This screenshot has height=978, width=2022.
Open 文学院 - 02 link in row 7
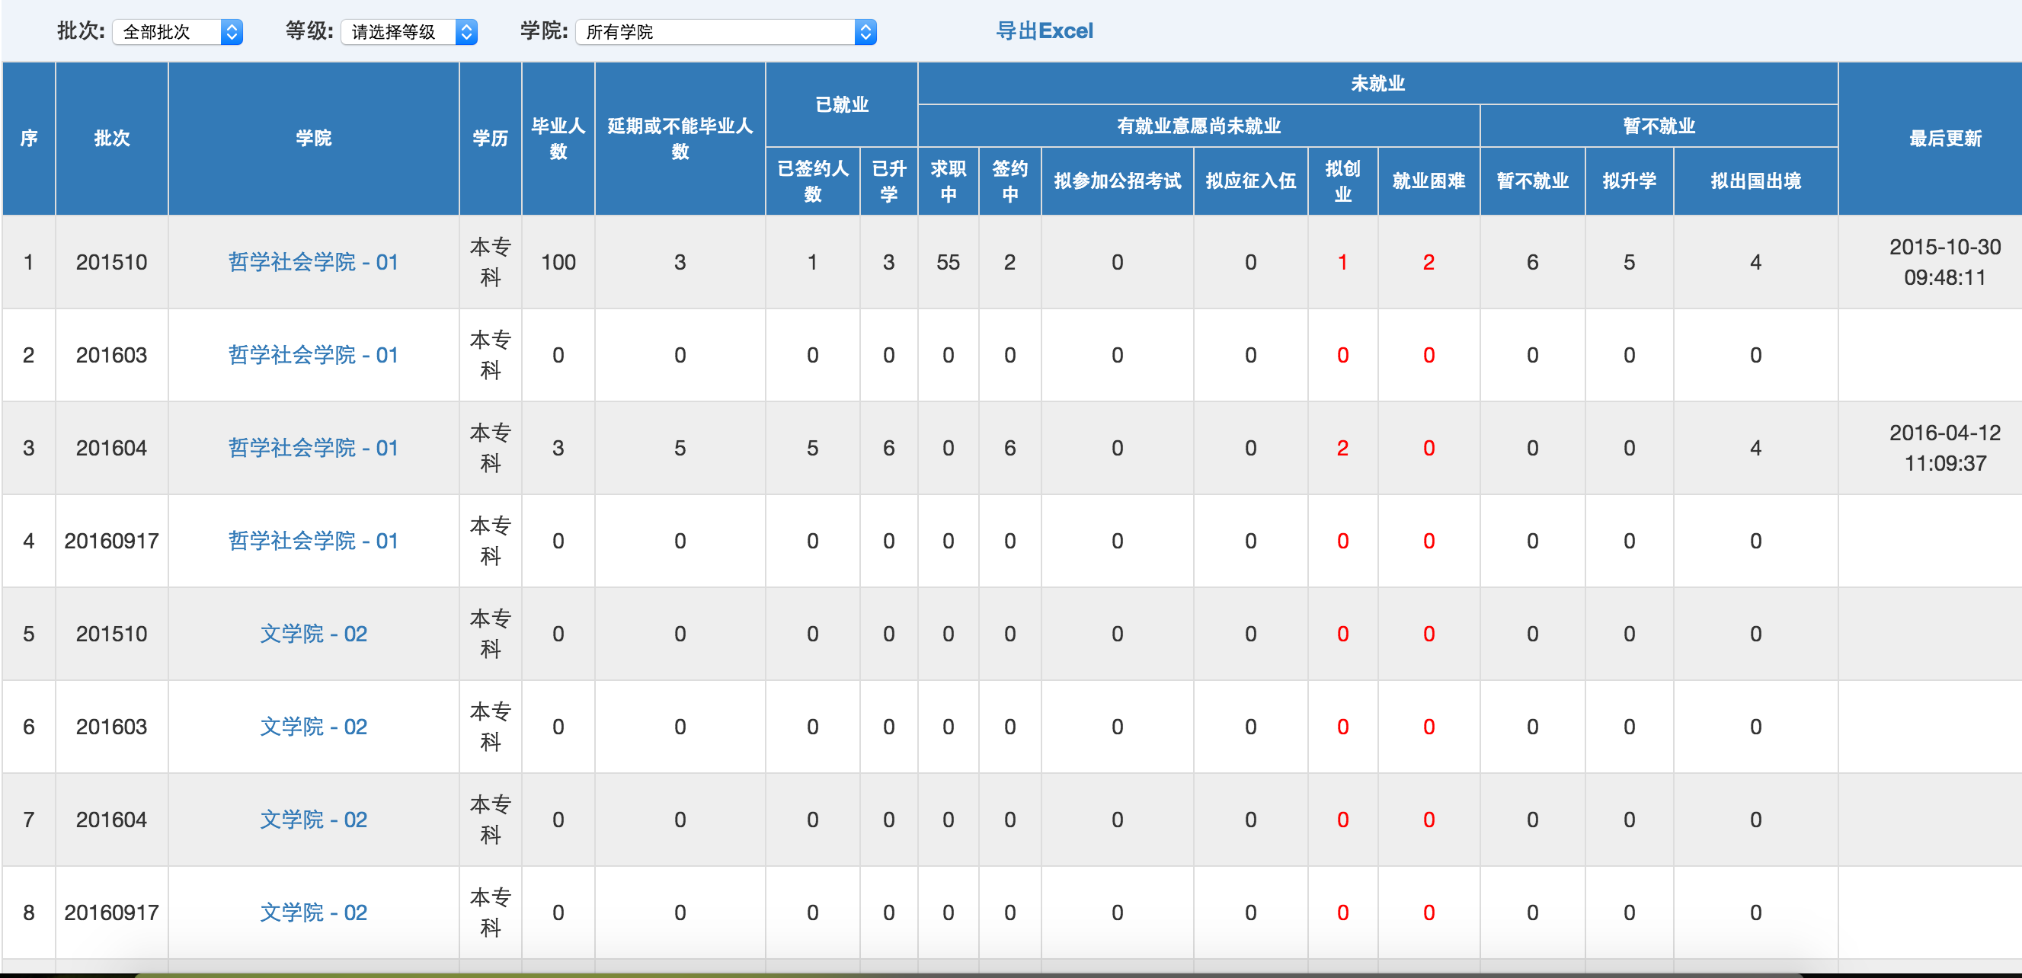[x=313, y=820]
